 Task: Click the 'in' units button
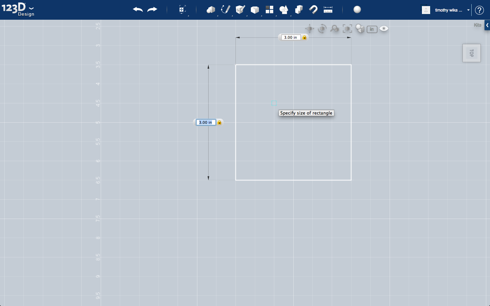[x=372, y=29]
